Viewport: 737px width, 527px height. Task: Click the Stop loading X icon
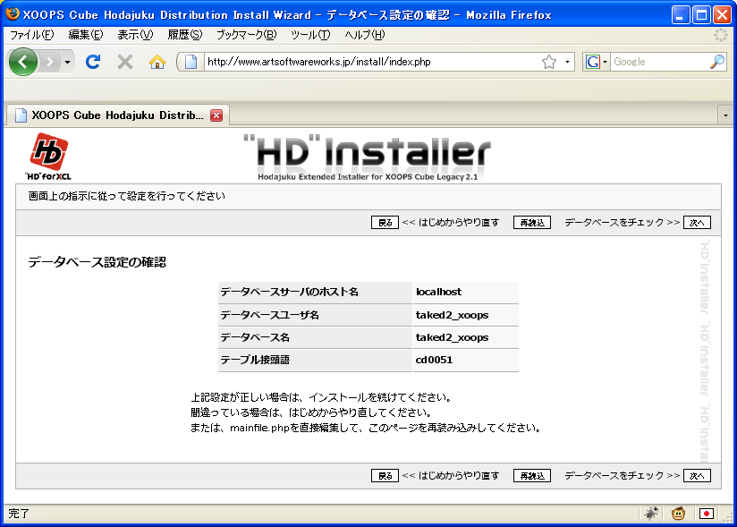click(125, 62)
